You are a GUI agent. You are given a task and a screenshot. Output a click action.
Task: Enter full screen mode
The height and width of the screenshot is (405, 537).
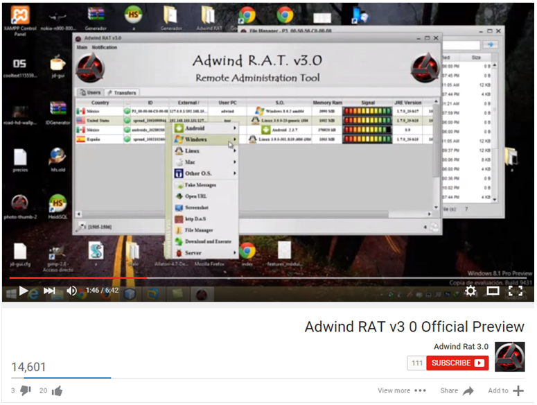point(516,291)
